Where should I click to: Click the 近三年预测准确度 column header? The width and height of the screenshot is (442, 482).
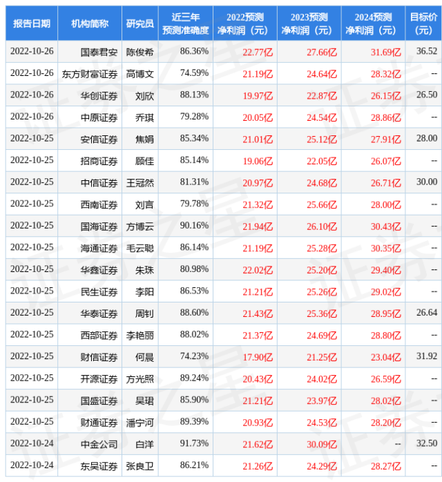pyautogui.click(x=185, y=23)
